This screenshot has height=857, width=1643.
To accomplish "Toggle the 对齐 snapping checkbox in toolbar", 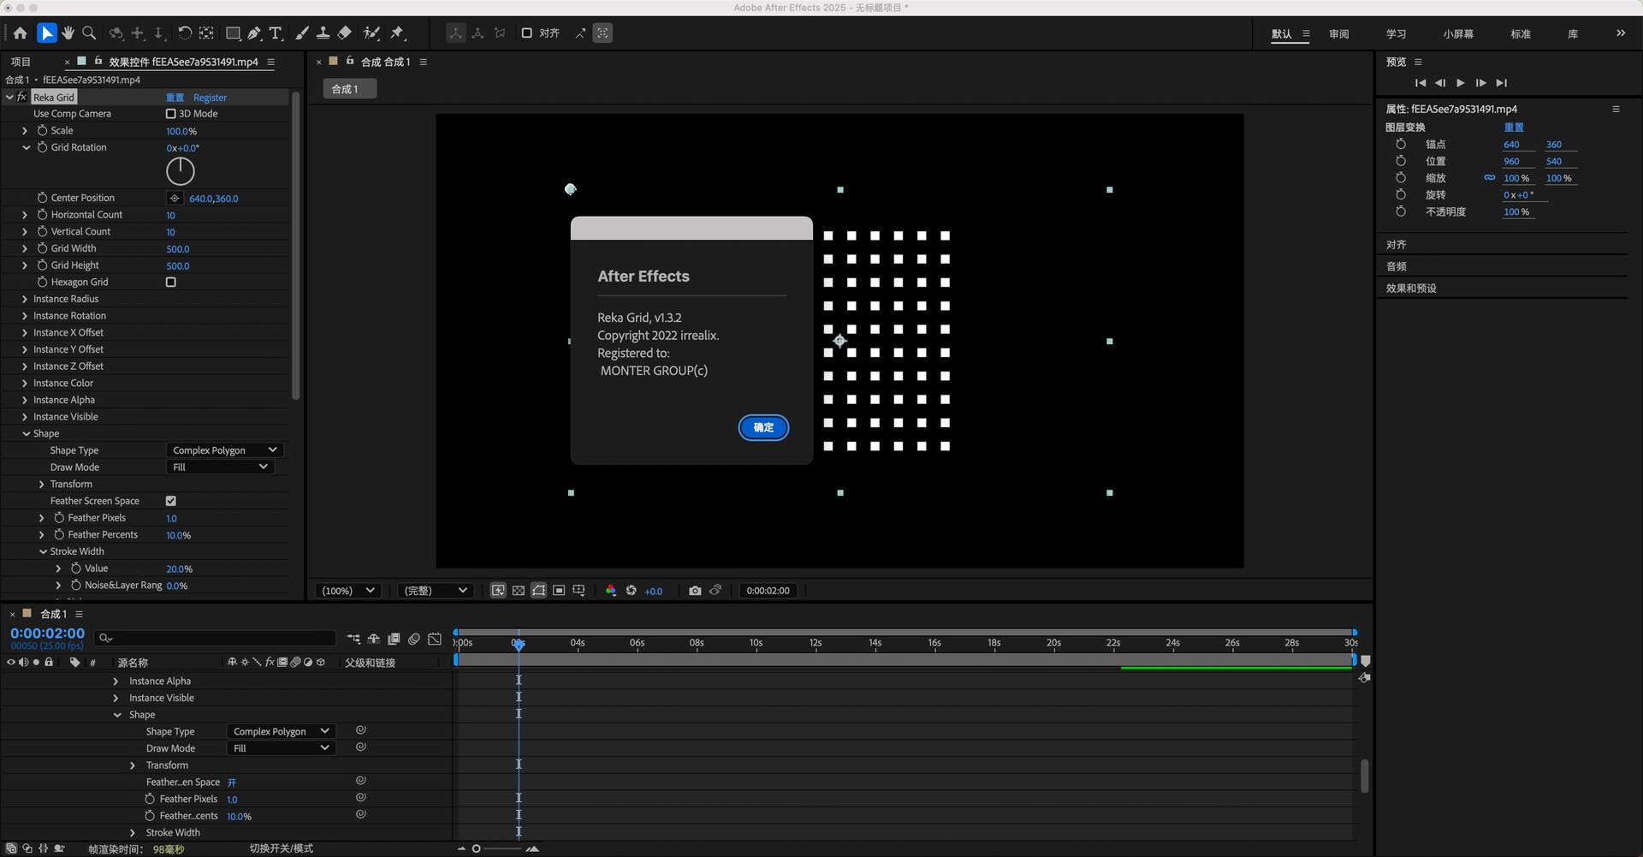I will pos(527,33).
